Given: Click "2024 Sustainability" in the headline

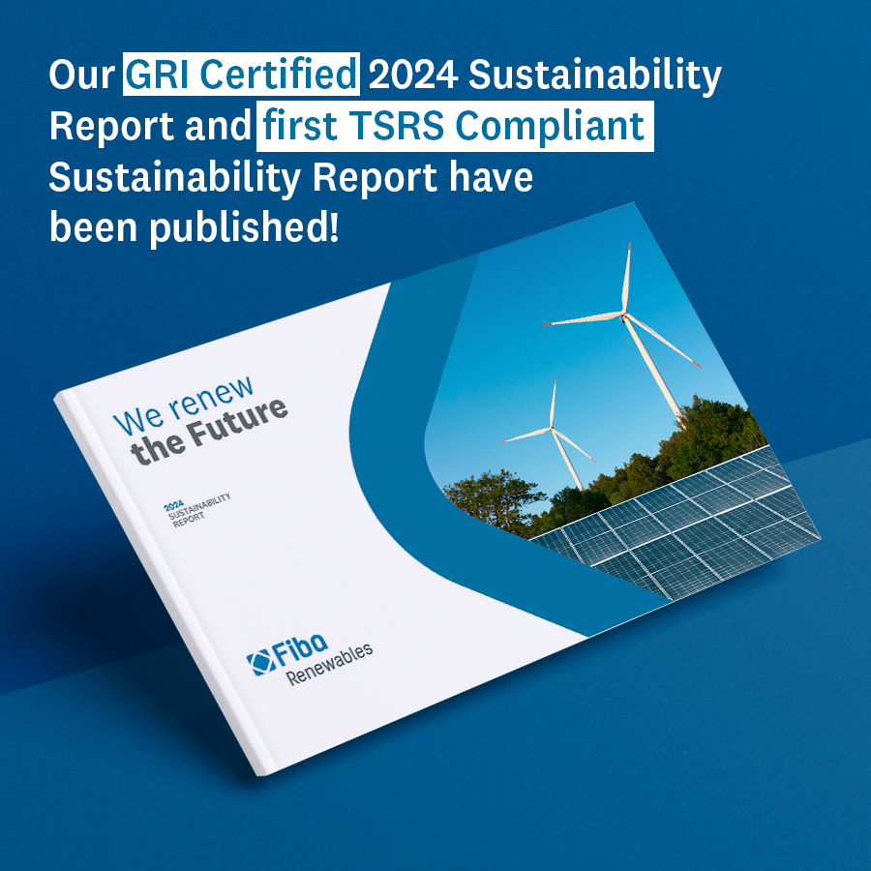Looking at the screenshot, I should [544, 76].
